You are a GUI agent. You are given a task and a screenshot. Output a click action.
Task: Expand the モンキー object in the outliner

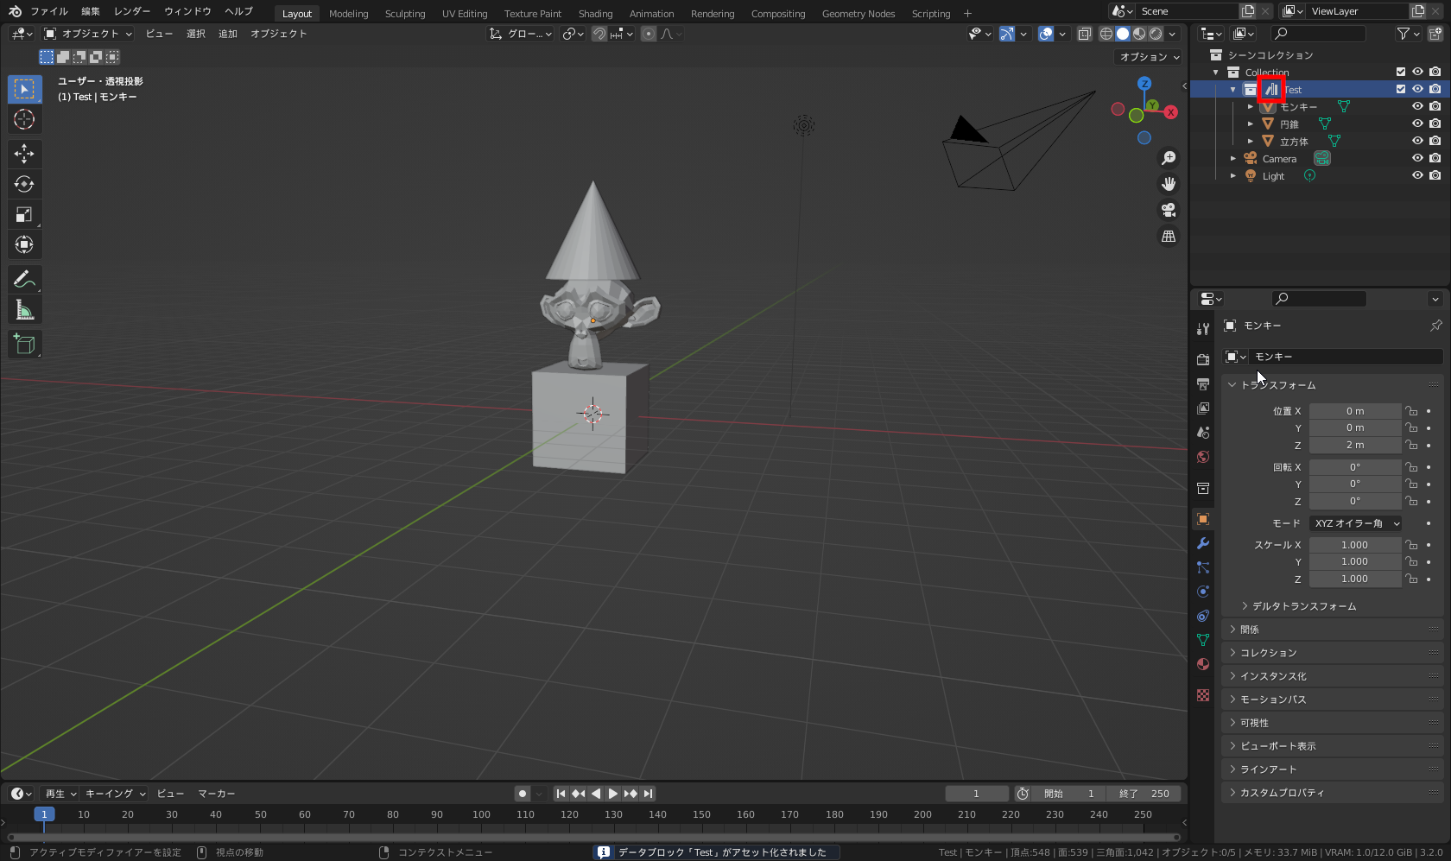pyautogui.click(x=1250, y=106)
